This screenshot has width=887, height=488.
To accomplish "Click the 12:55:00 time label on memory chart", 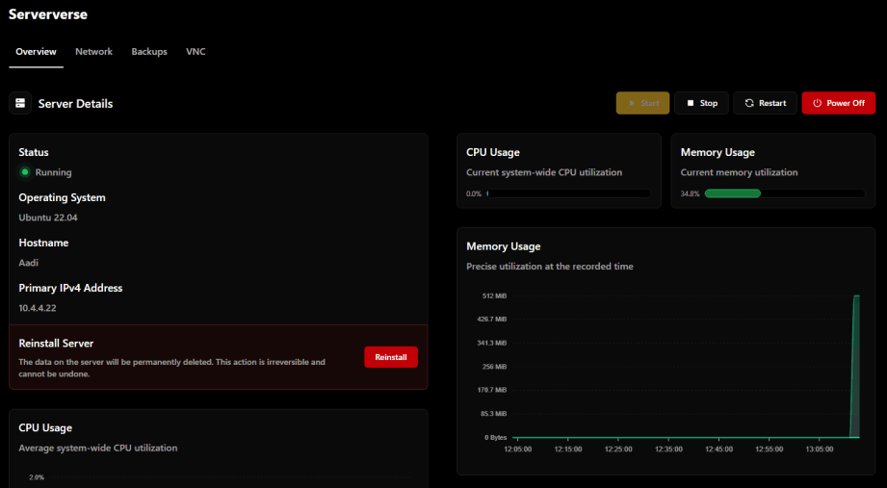I will [x=770, y=449].
